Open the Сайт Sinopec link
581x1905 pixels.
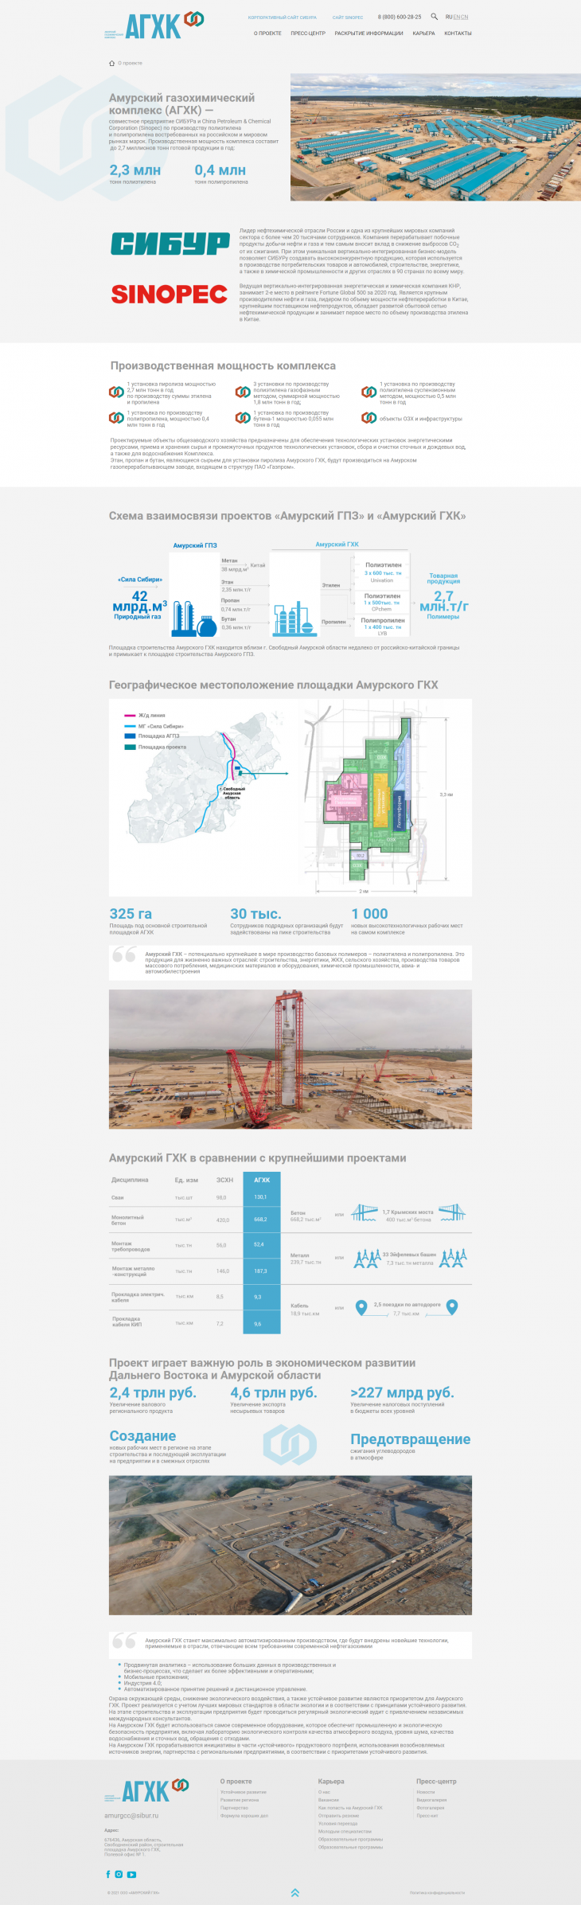pos(348,17)
